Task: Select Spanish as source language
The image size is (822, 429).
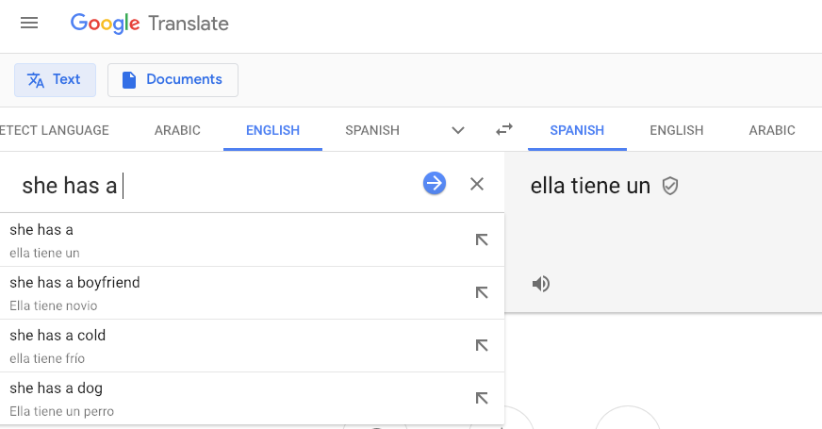Action: [x=372, y=130]
